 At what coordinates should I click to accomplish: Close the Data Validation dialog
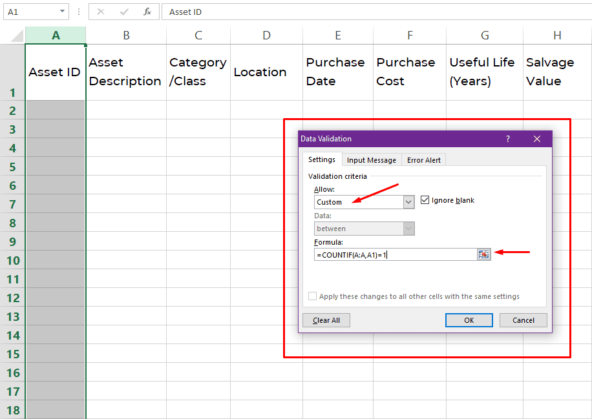point(536,139)
